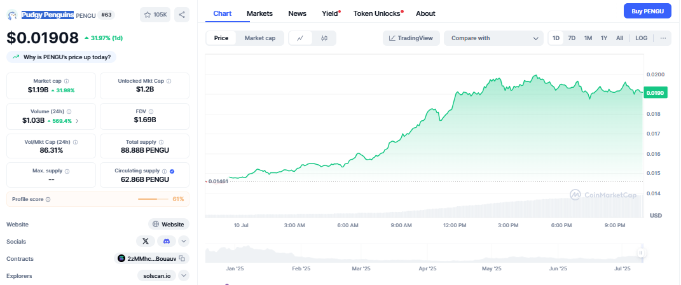Set chart range to 1M

coord(588,38)
